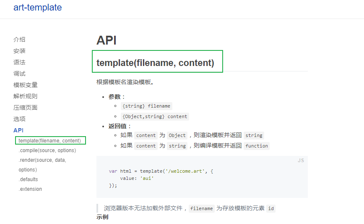This screenshot has width=364, height=224.
Task: Open the 选项 sidebar page
Action: (x=19, y=119)
